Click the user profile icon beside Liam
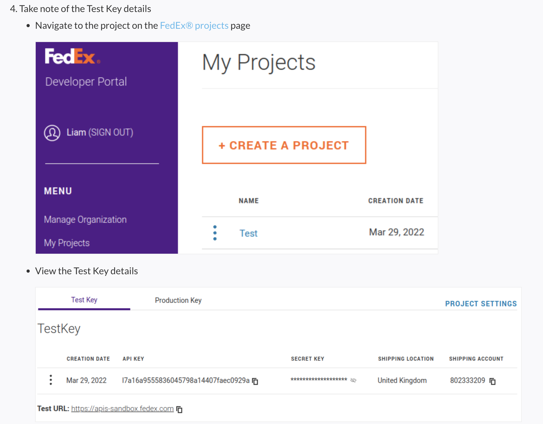 click(52, 133)
